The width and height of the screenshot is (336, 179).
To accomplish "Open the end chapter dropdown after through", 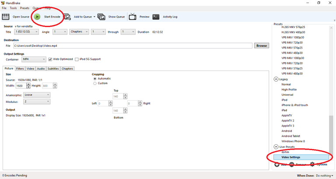I will click(128, 32).
